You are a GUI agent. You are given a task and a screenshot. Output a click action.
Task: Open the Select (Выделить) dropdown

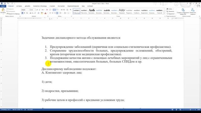(171, 14)
